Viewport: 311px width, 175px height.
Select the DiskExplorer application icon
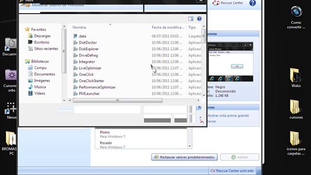coord(75,49)
